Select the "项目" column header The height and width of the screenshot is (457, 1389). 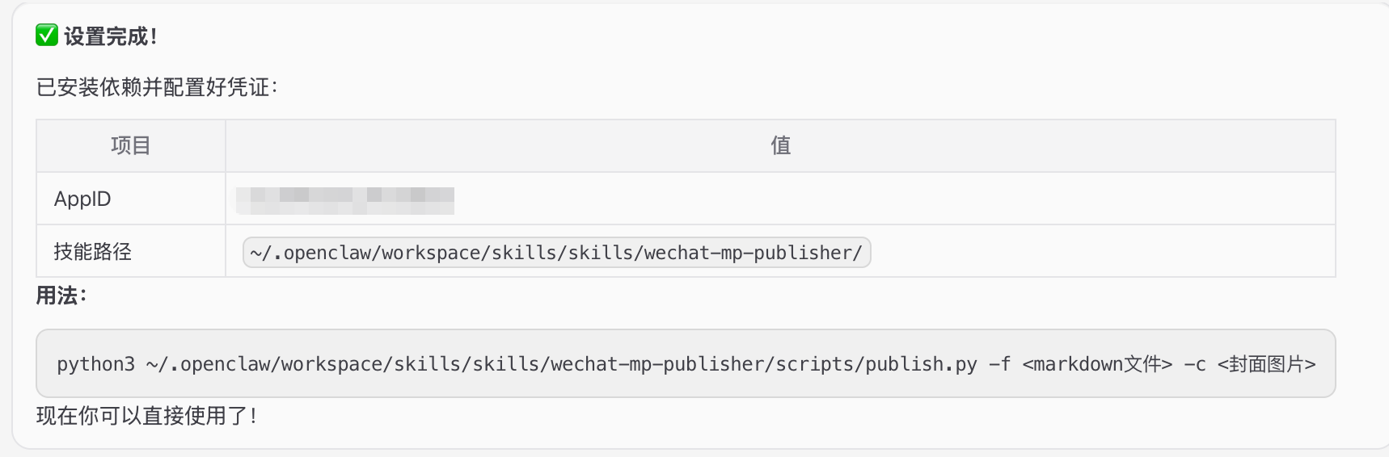[x=131, y=145]
